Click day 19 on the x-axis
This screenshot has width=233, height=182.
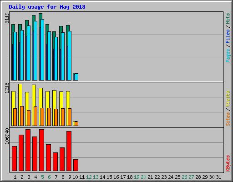pyautogui.click(x=137, y=177)
